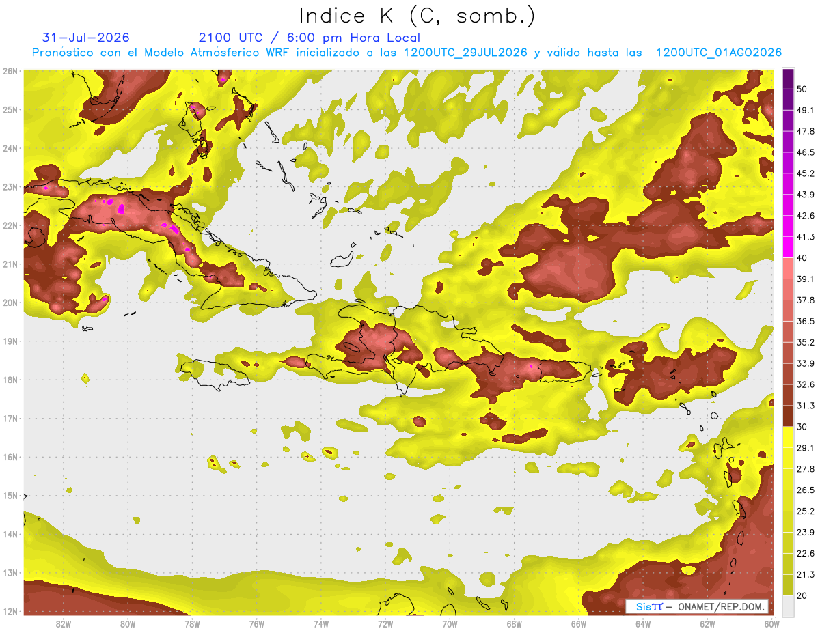The height and width of the screenshot is (633, 820).
Task: Click the light gray swatch below the 20 label
Action: point(788,605)
